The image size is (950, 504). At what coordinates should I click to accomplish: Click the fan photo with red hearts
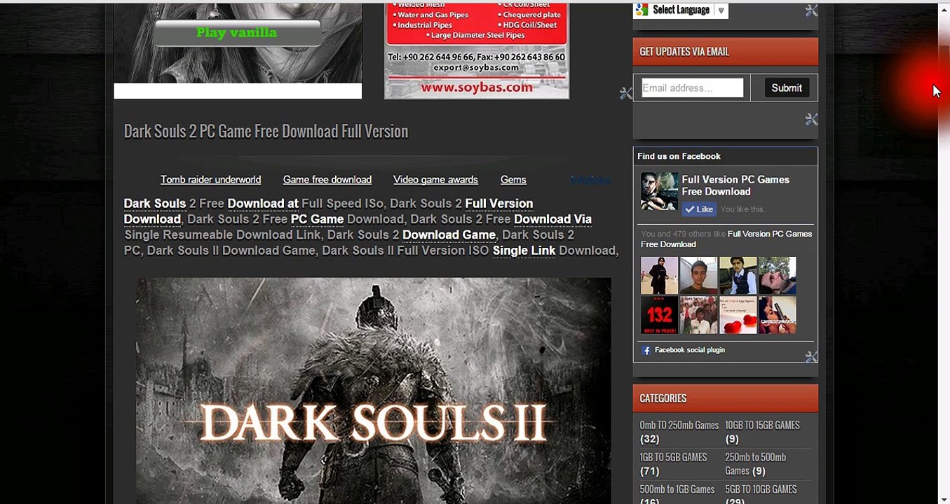point(738,315)
